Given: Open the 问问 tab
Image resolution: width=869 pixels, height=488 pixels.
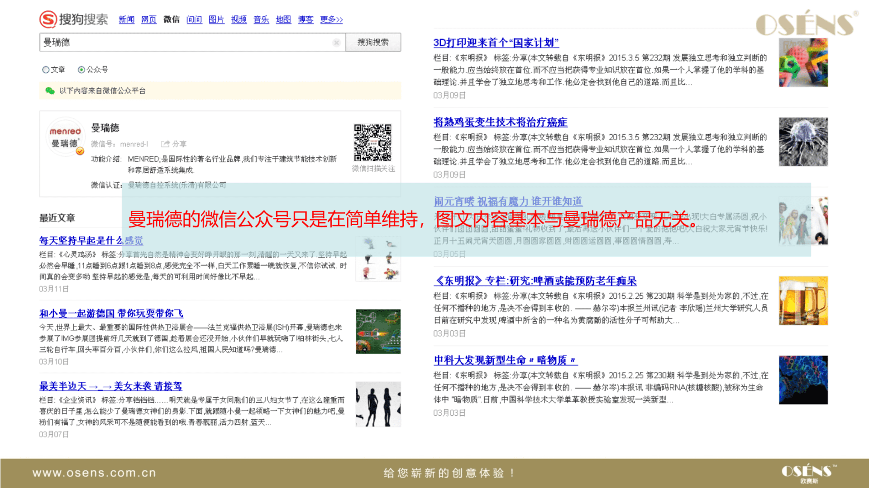Looking at the screenshot, I should (194, 19).
